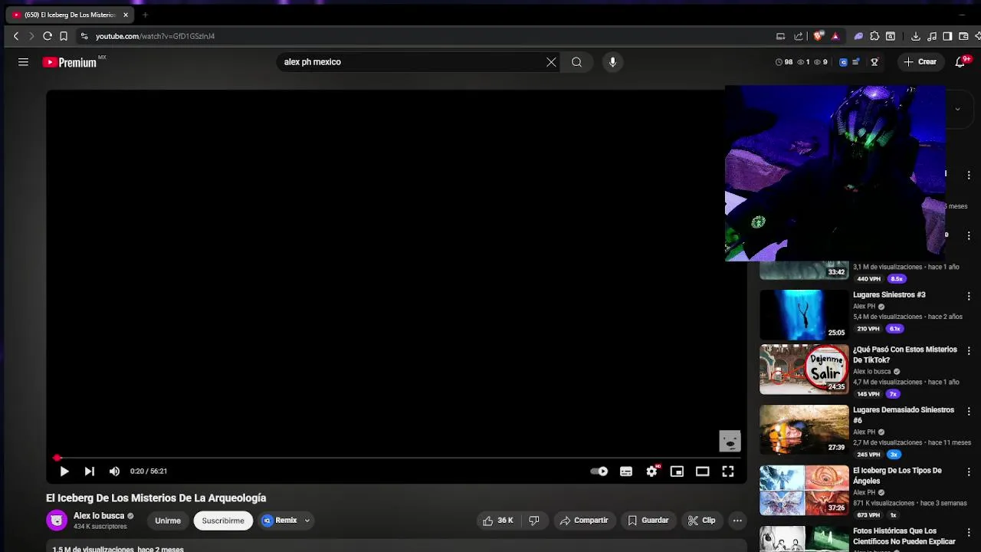Screen dimensions: 981x552
Task: Open the Lugares Siniestros #3 thumbnail
Action: click(804, 314)
